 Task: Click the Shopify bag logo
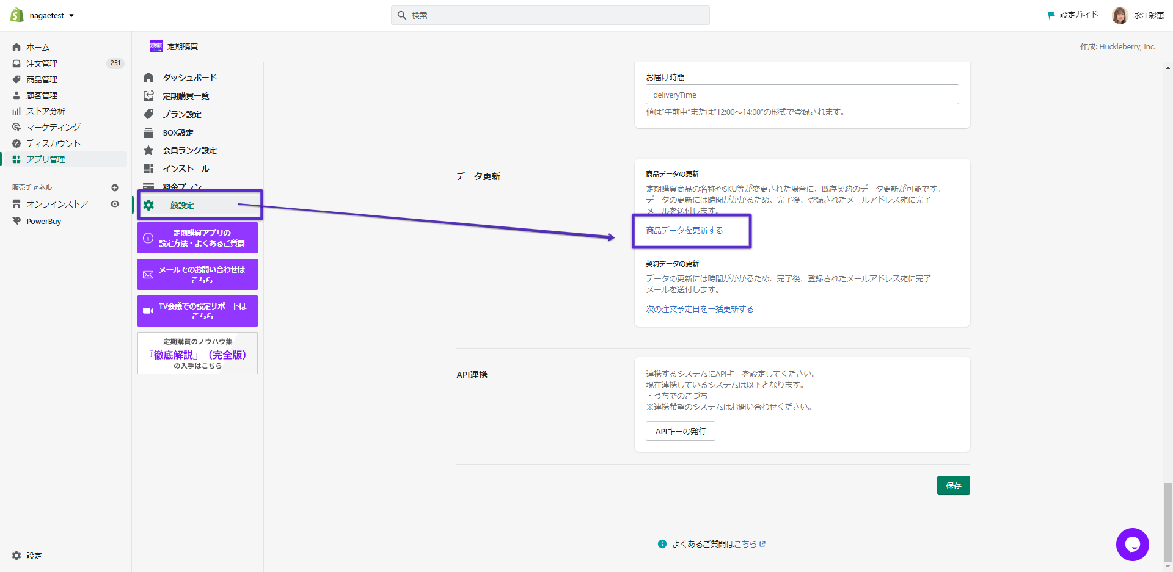click(x=17, y=15)
